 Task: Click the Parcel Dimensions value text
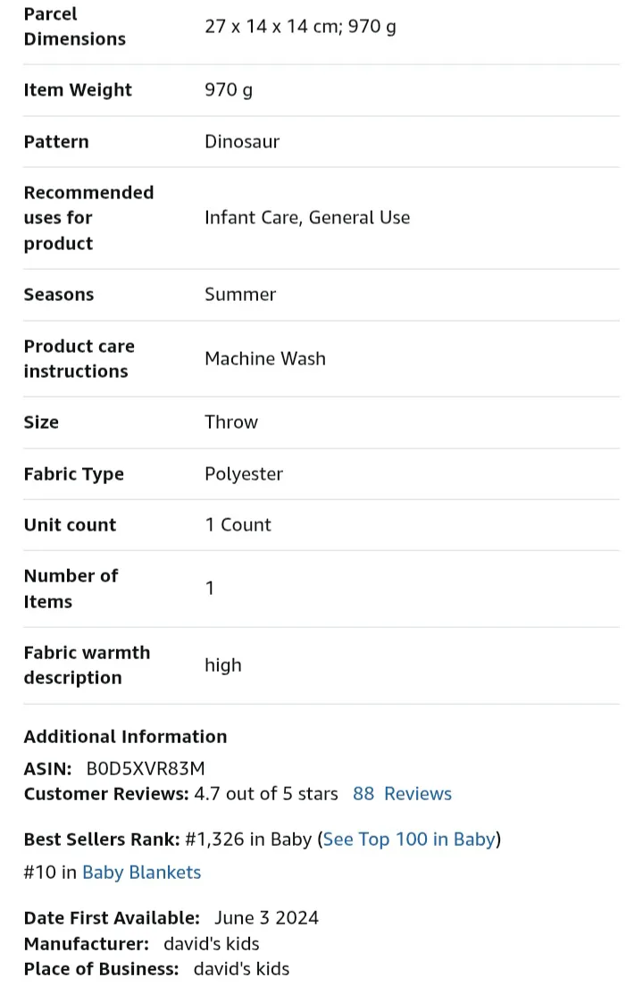pos(300,26)
